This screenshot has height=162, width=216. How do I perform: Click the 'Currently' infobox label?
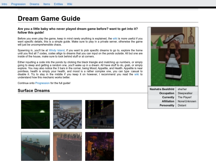coord(168,97)
